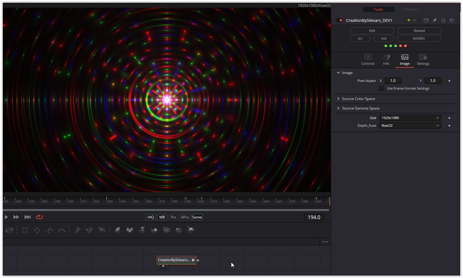This screenshot has height=278, width=463.
Task: Collapse the Image section
Action: (x=338, y=73)
